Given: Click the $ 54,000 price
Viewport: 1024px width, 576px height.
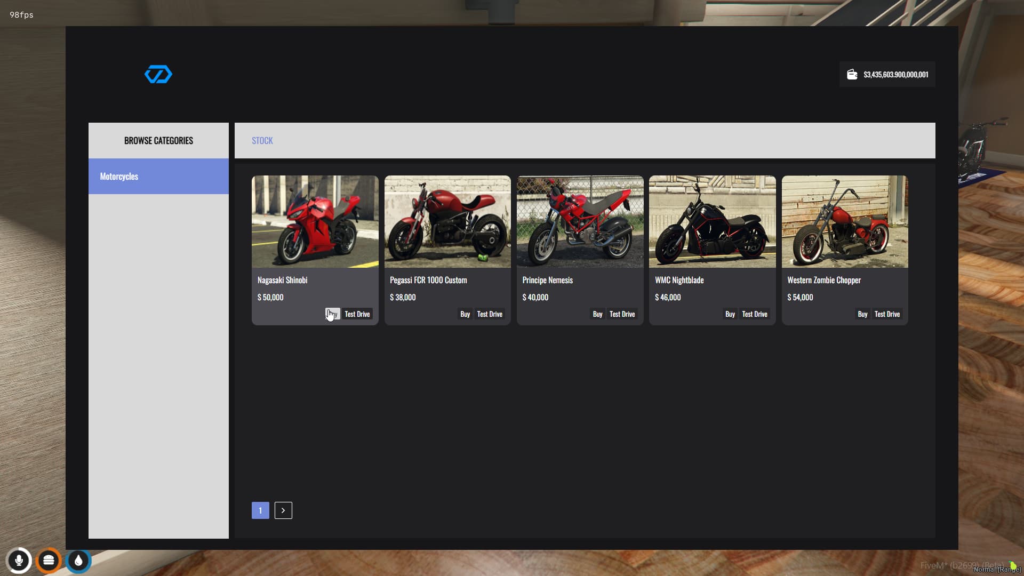Looking at the screenshot, I should point(800,298).
